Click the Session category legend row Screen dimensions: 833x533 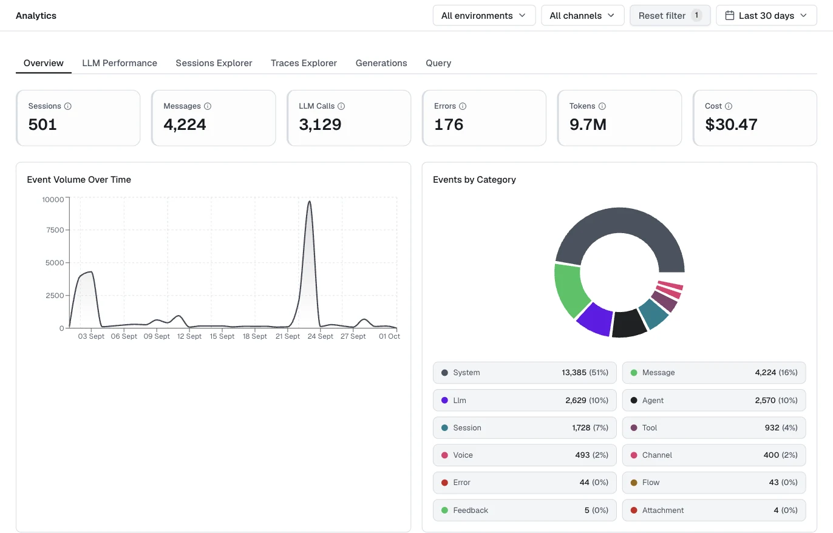tap(525, 428)
